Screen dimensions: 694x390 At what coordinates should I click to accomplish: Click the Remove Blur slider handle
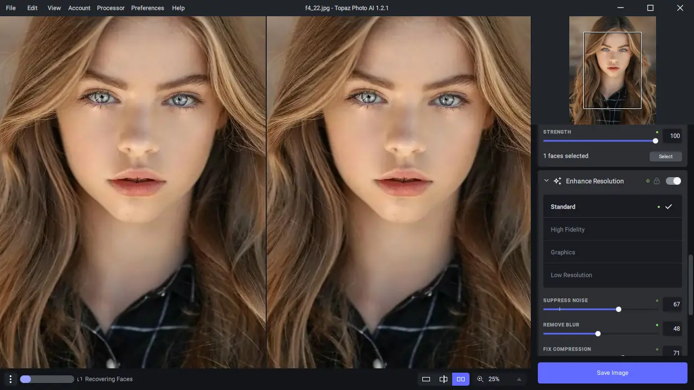(x=598, y=334)
